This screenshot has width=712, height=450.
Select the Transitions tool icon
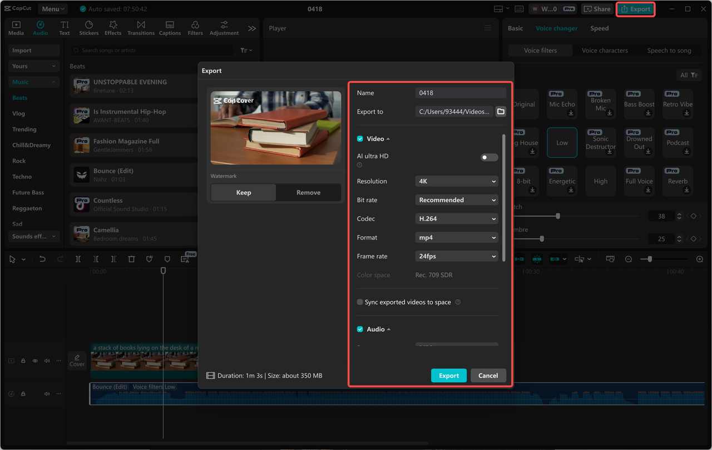pos(141,28)
